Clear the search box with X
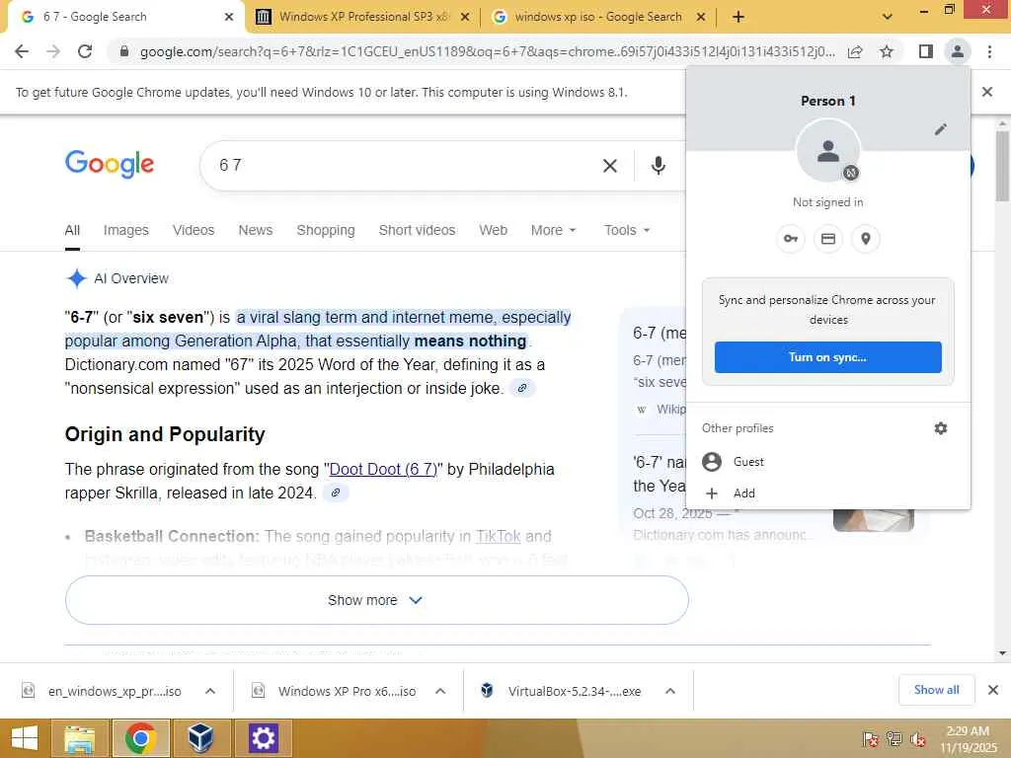The height and width of the screenshot is (758, 1011). pyautogui.click(x=610, y=166)
